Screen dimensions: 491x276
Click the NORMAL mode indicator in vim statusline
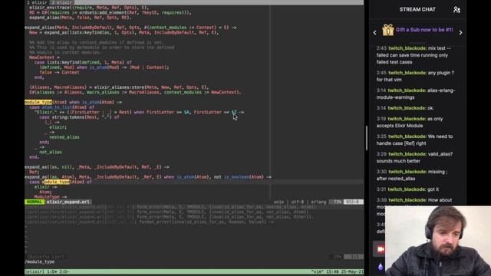(35, 202)
